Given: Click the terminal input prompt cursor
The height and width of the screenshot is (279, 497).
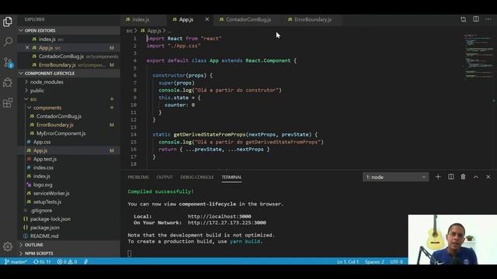Looking at the screenshot, I should click(x=130, y=253).
